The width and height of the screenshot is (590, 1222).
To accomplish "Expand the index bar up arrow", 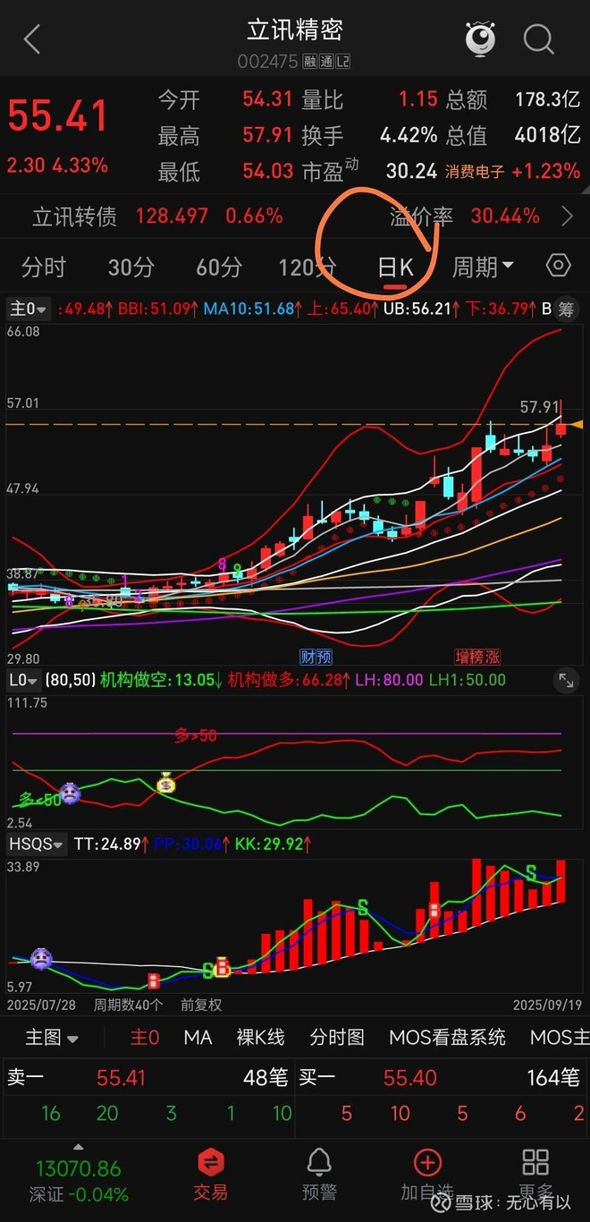I will pyautogui.click(x=79, y=1146).
